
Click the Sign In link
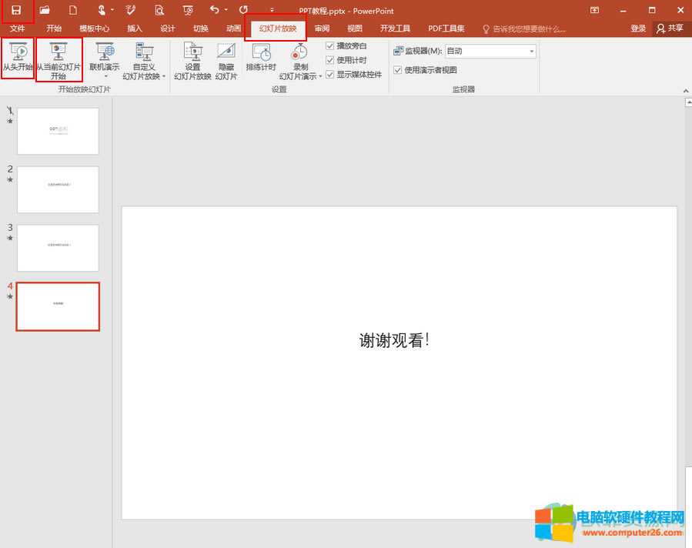(638, 28)
